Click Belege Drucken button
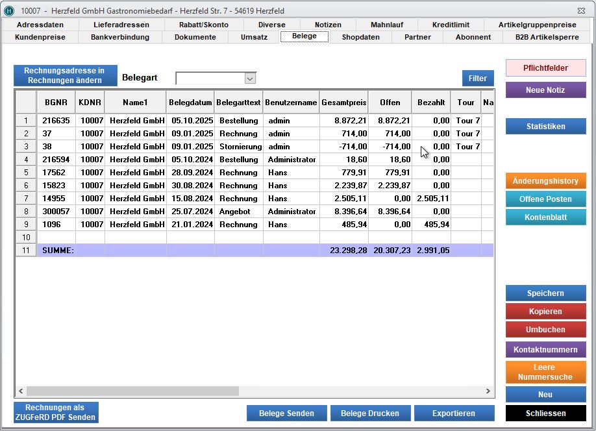 (x=370, y=413)
